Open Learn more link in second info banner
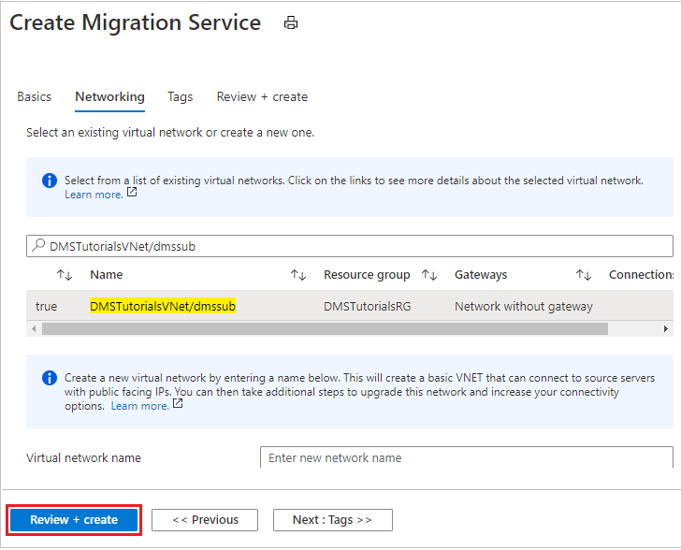Viewport: 681px width, 550px height. pyautogui.click(x=139, y=406)
